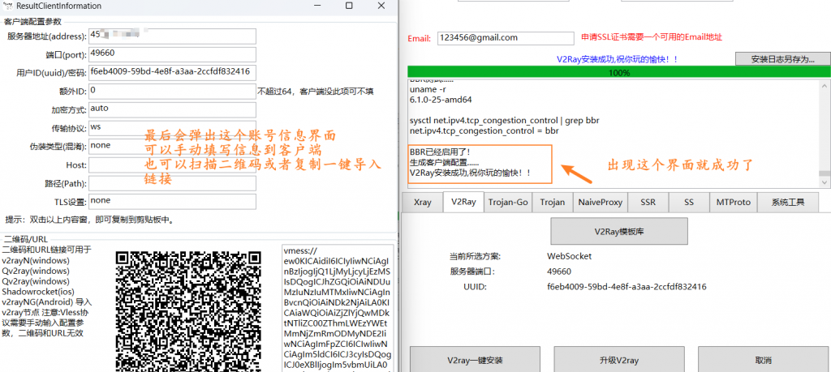
Task: Click the V2Ray模板库 button
Action: coord(618,231)
